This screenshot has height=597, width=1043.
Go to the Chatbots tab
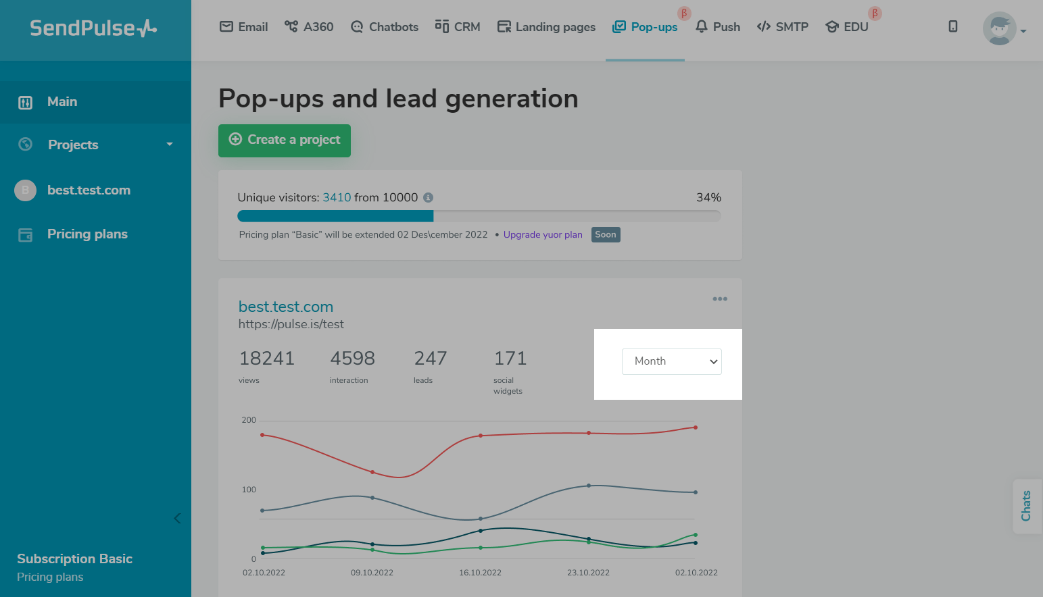[x=385, y=27]
